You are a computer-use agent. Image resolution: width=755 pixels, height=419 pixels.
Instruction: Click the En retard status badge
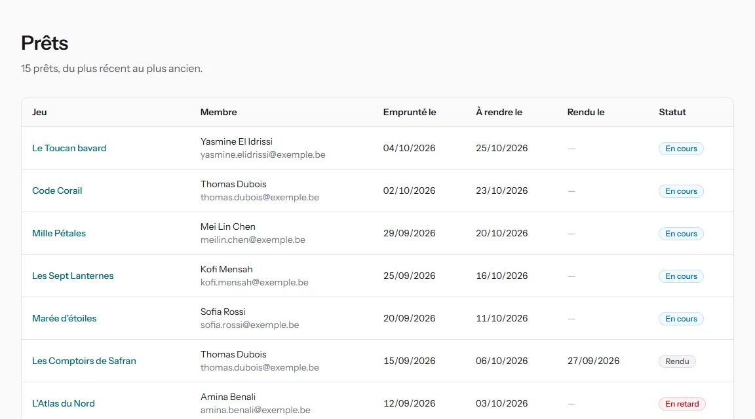point(682,403)
